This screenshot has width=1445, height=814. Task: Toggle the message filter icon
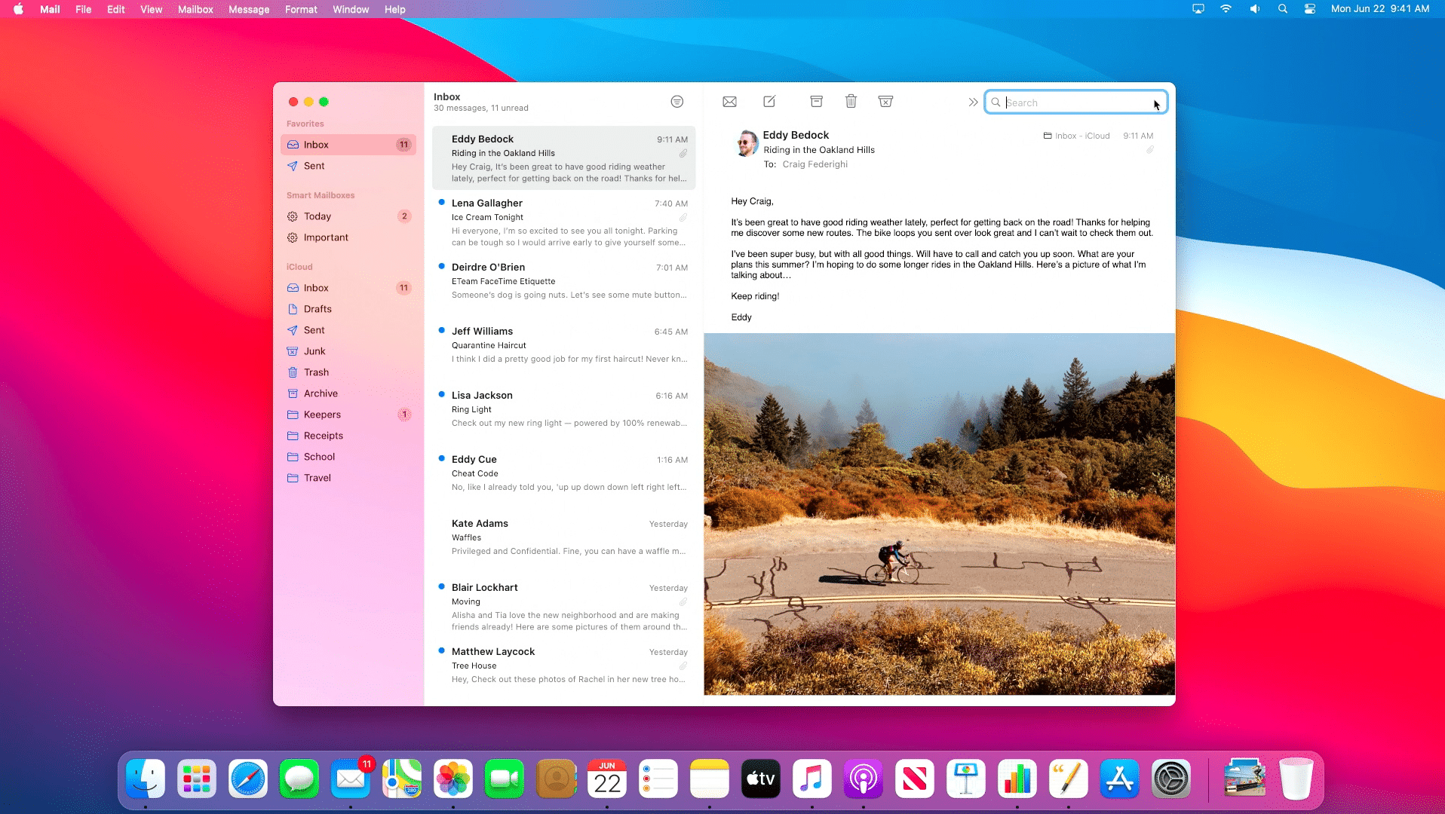(676, 102)
